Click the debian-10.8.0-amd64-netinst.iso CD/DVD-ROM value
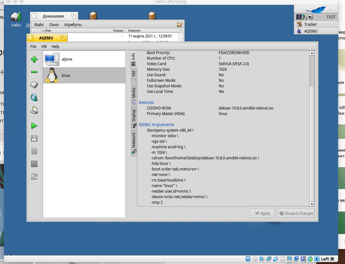345x264 pixels. (246, 108)
